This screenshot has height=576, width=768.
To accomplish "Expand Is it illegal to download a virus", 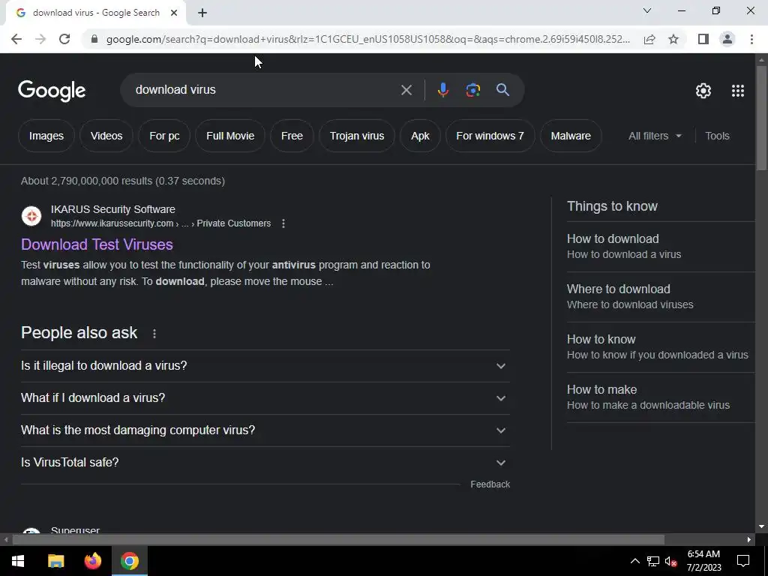I will tap(265, 366).
